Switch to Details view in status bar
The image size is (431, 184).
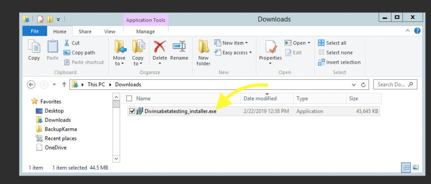(406, 167)
